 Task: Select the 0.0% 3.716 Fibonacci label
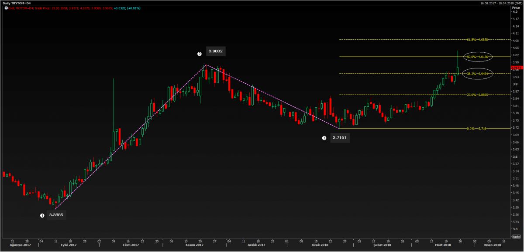tap(477, 129)
